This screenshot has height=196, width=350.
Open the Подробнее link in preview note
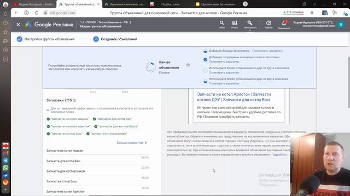[279, 155]
